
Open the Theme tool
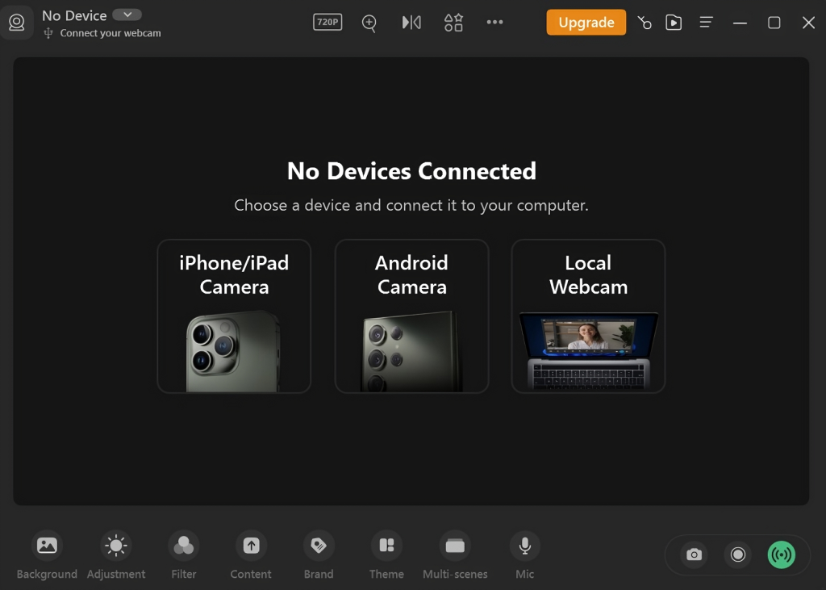[x=386, y=554]
